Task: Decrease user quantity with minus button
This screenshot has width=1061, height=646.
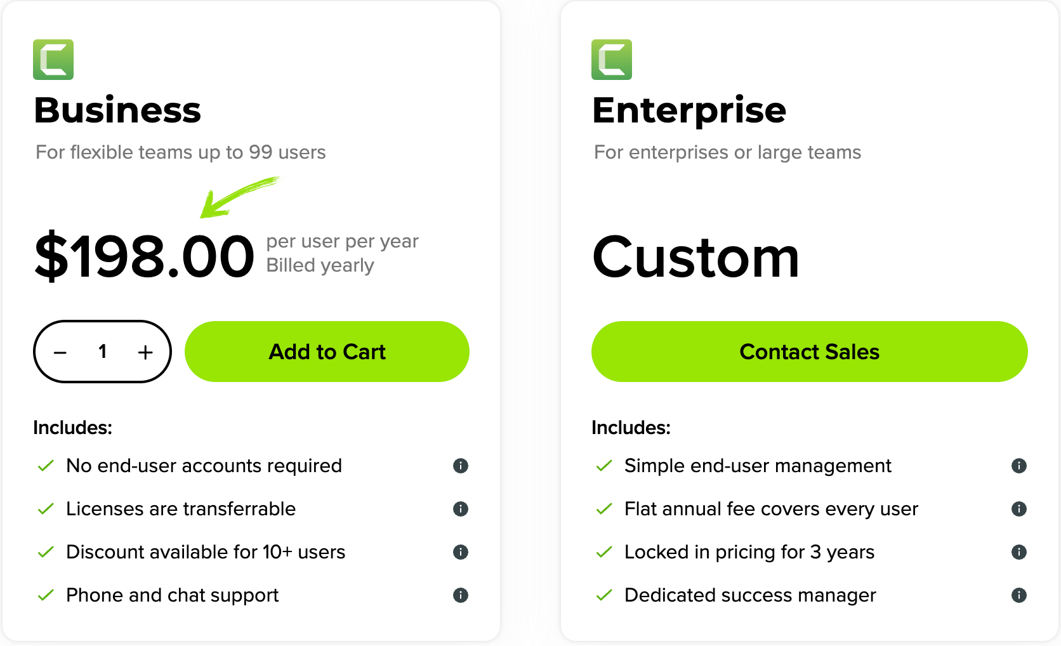Action: 60,352
